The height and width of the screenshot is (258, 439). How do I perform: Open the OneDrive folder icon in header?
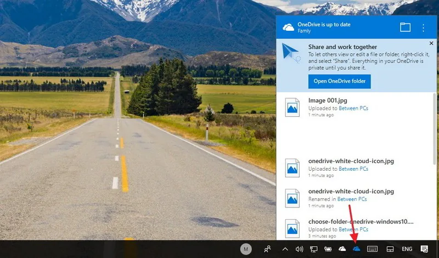405,27
